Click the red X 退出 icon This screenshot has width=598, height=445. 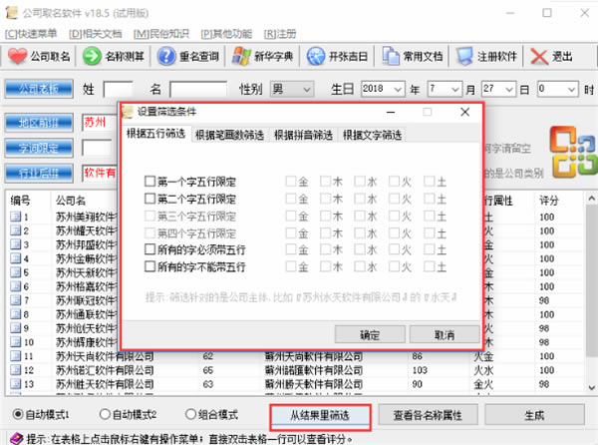click(539, 57)
